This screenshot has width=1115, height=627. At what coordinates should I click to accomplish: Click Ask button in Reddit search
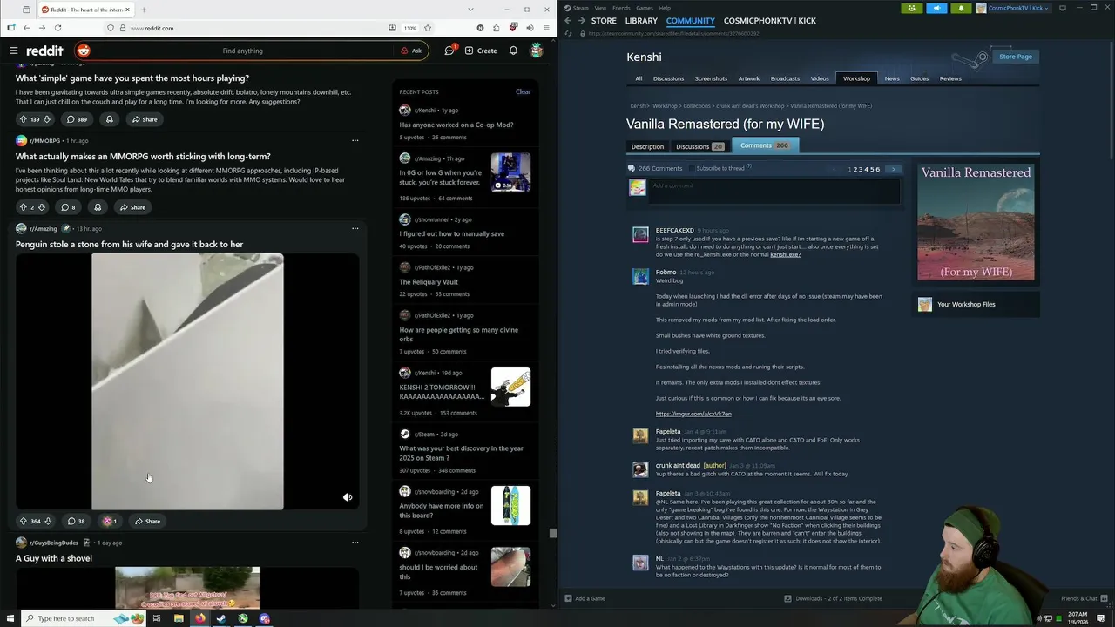pyautogui.click(x=411, y=51)
